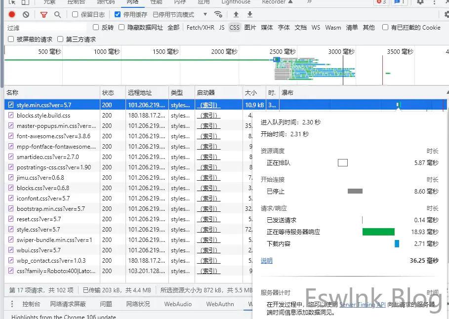Viewport: 449px width, 319px height.
Task: Uncheck the 停用缓存 checkbox
Action: click(118, 15)
